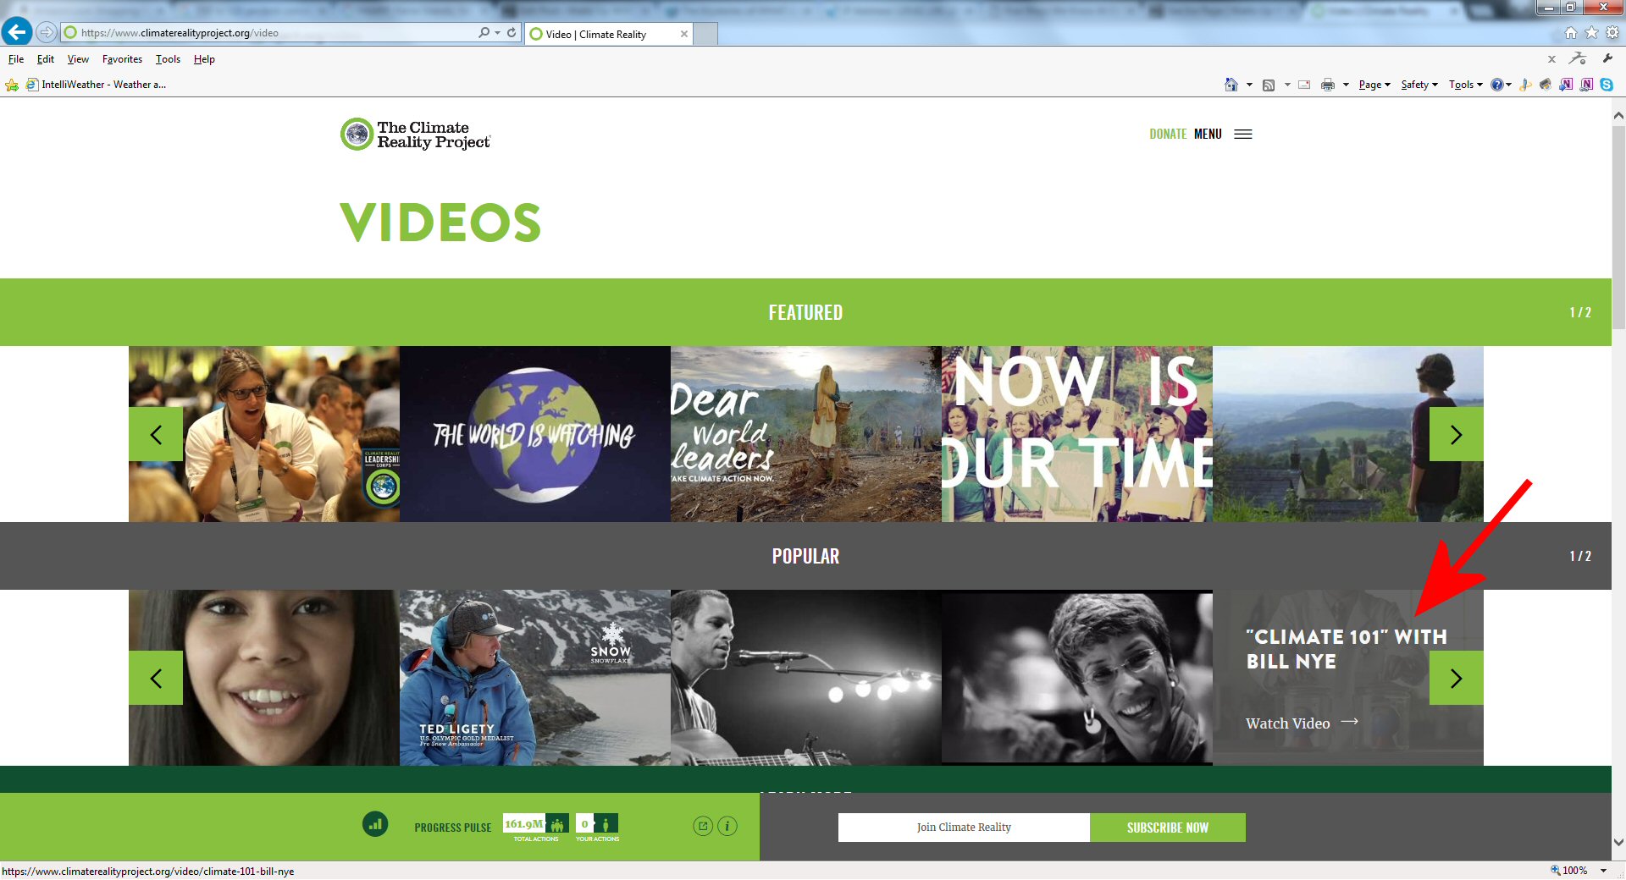Click the DONATE link
Screen dimensions: 1626x880
pyautogui.click(x=1168, y=134)
